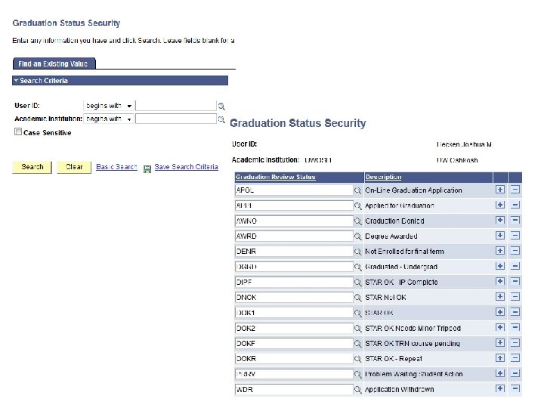Image resolution: width=544 pixels, height=408 pixels.
Task: Select the Find an Existing Value tab
Action: 54,64
